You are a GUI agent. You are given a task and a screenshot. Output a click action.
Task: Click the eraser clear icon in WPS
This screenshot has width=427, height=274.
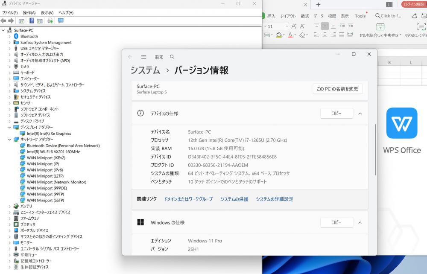coord(302,35)
